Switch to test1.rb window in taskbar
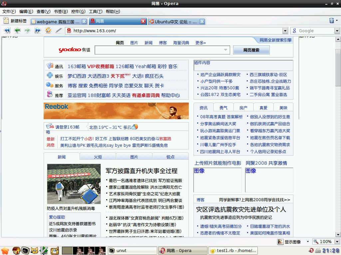The width and height of the screenshot is (341, 255). coord(233,251)
